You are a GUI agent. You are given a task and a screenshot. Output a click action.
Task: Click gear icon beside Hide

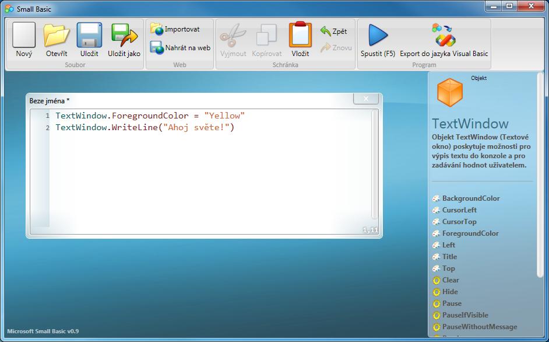pyautogui.click(x=436, y=292)
